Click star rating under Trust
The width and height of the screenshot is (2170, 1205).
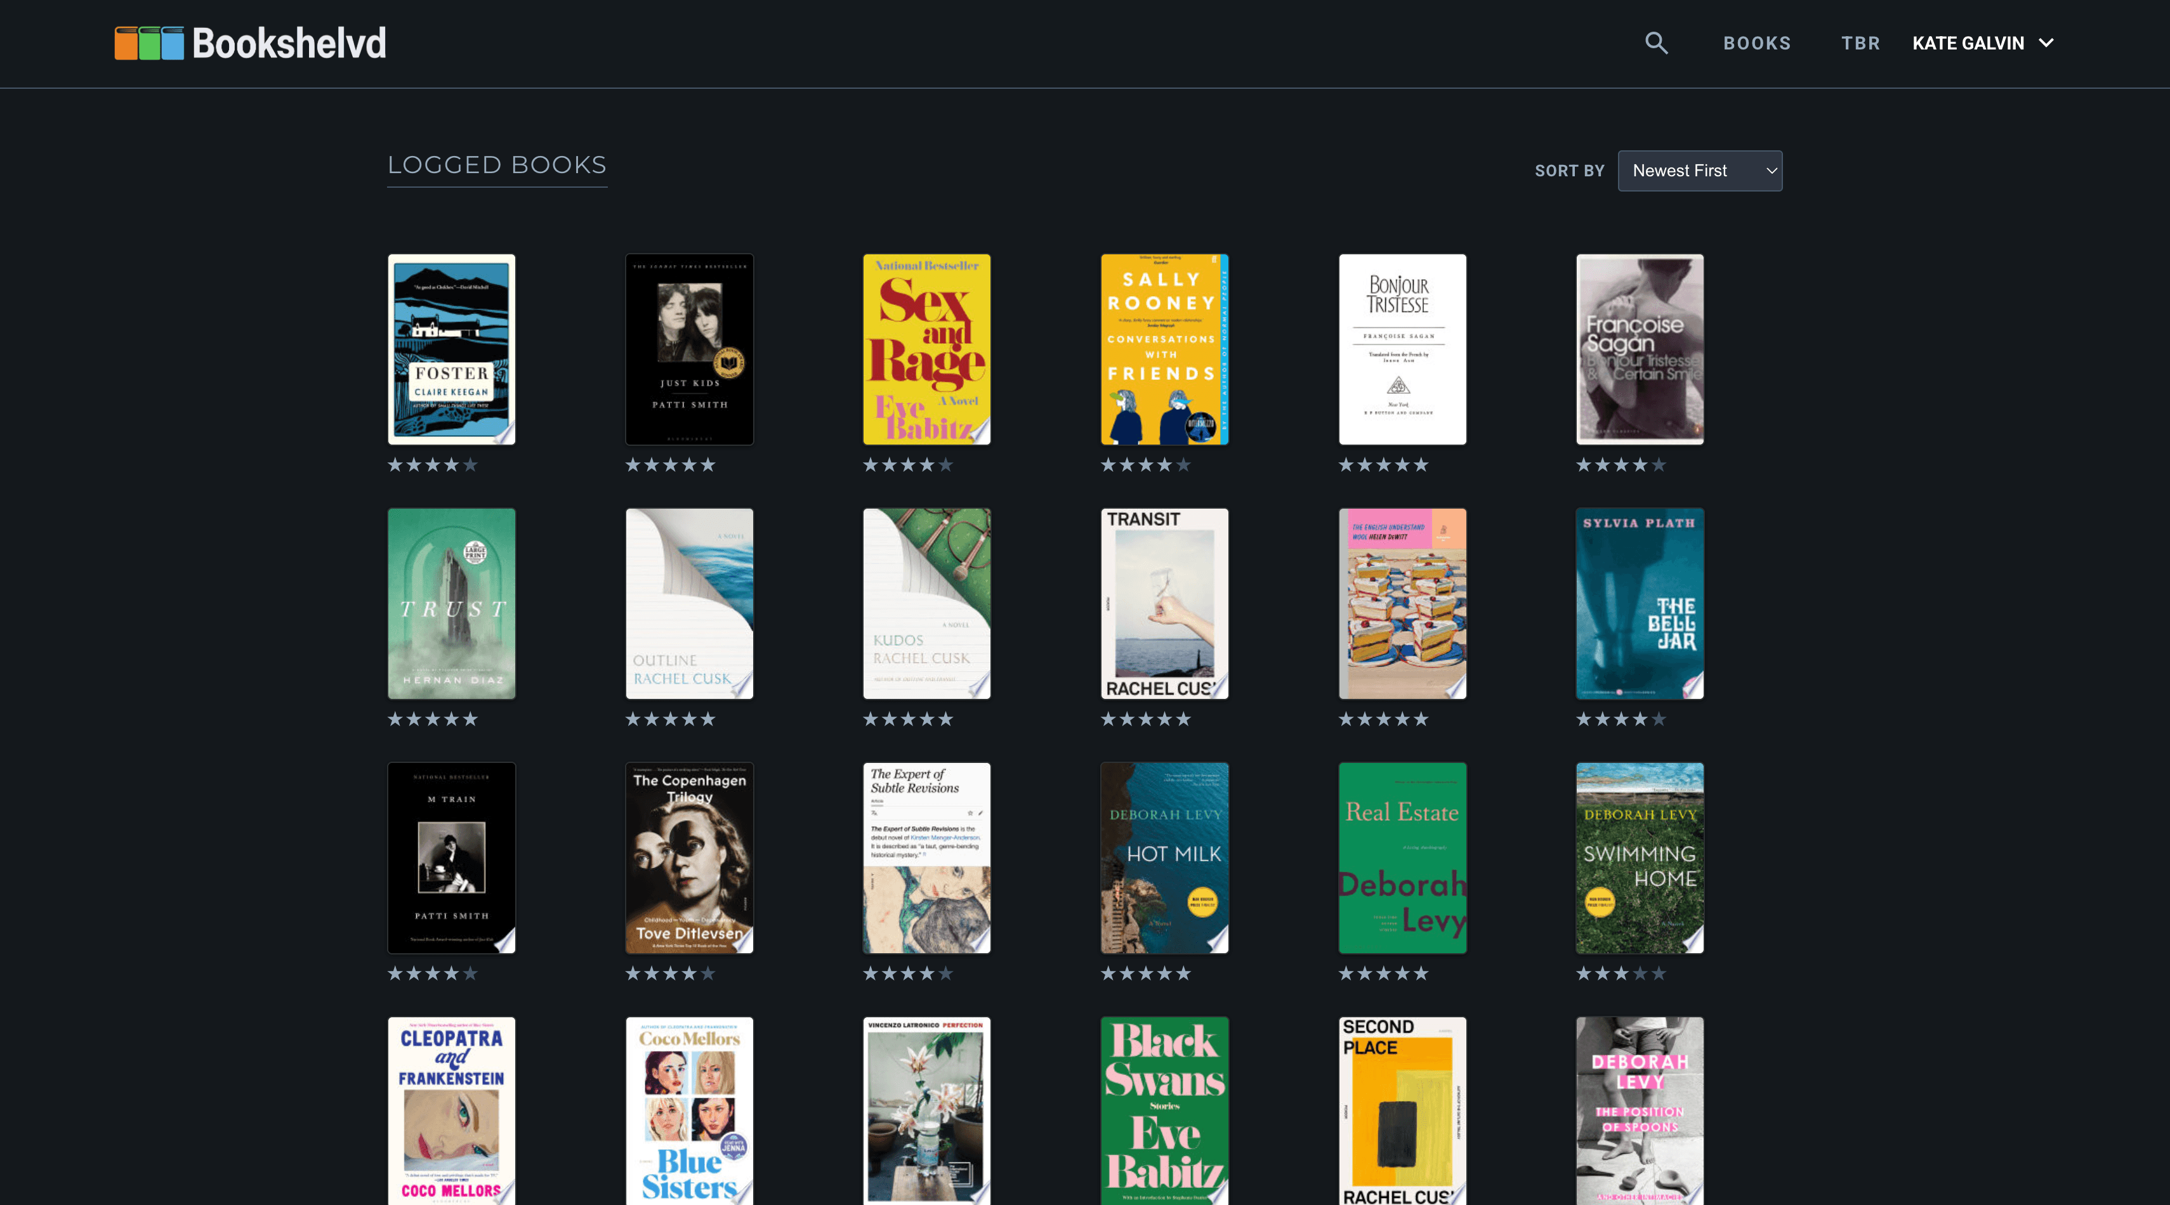coord(433,719)
